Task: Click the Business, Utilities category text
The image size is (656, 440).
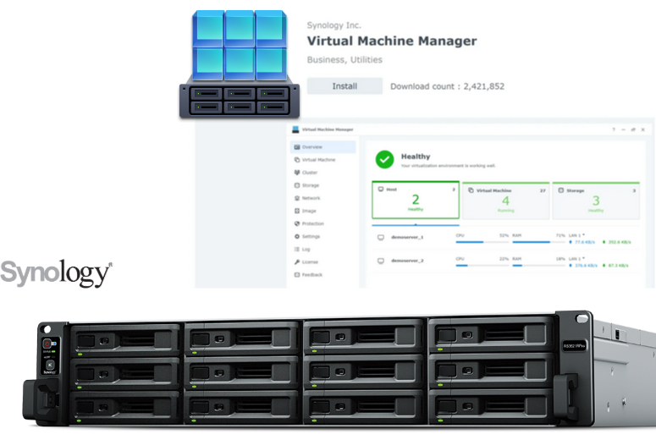Action: point(345,60)
